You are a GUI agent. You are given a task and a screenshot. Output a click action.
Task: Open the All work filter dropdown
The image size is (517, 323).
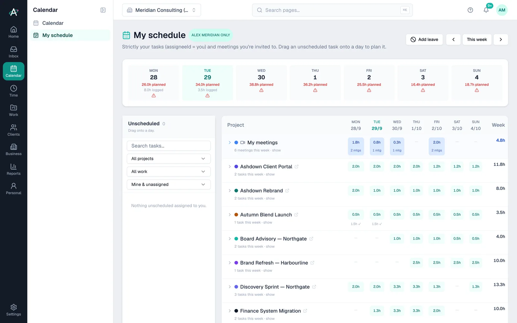pos(169,172)
